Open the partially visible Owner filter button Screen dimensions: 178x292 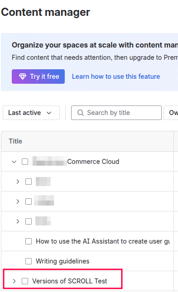[171, 113]
